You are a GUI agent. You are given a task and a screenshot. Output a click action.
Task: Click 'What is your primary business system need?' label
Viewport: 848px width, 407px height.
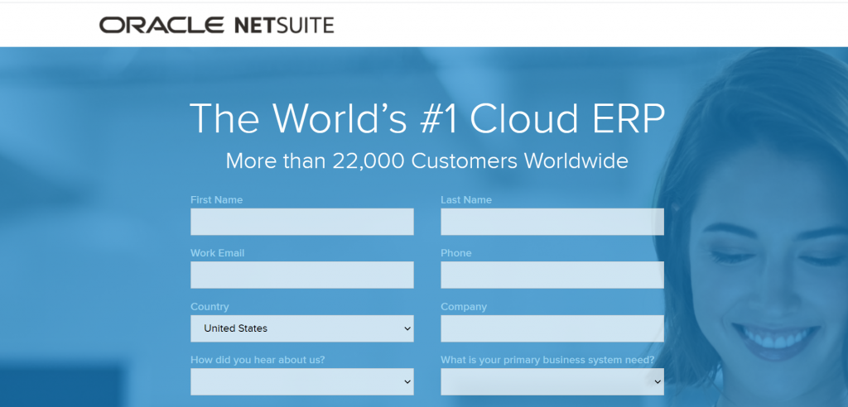(x=547, y=360)
